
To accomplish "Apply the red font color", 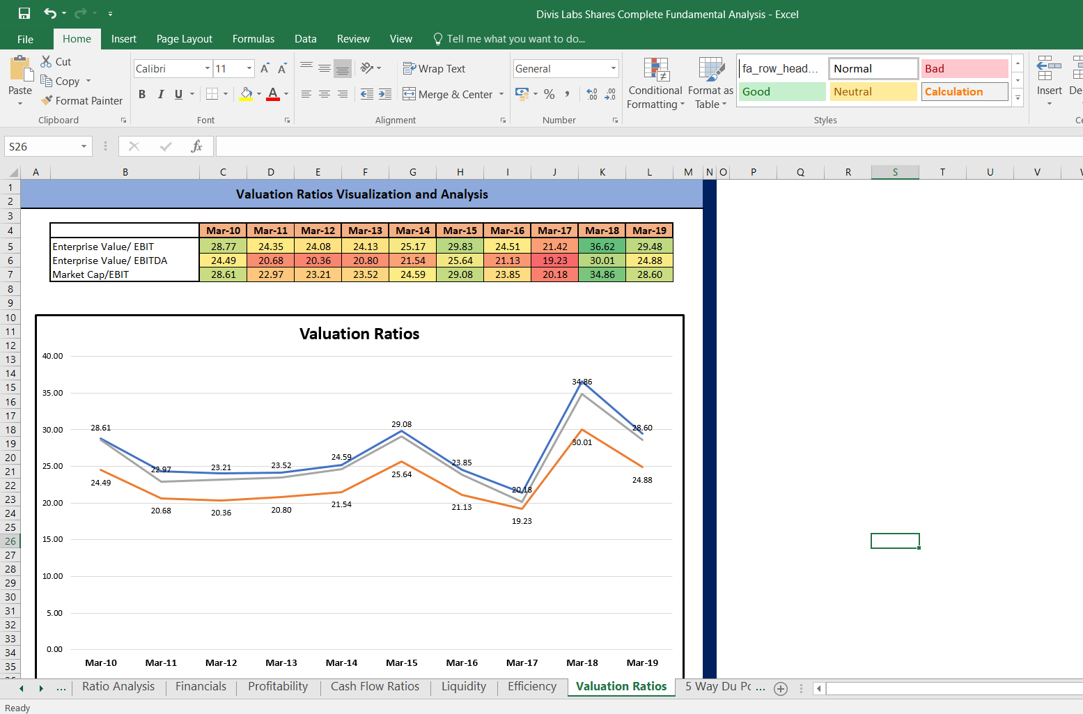I will 273,93.
